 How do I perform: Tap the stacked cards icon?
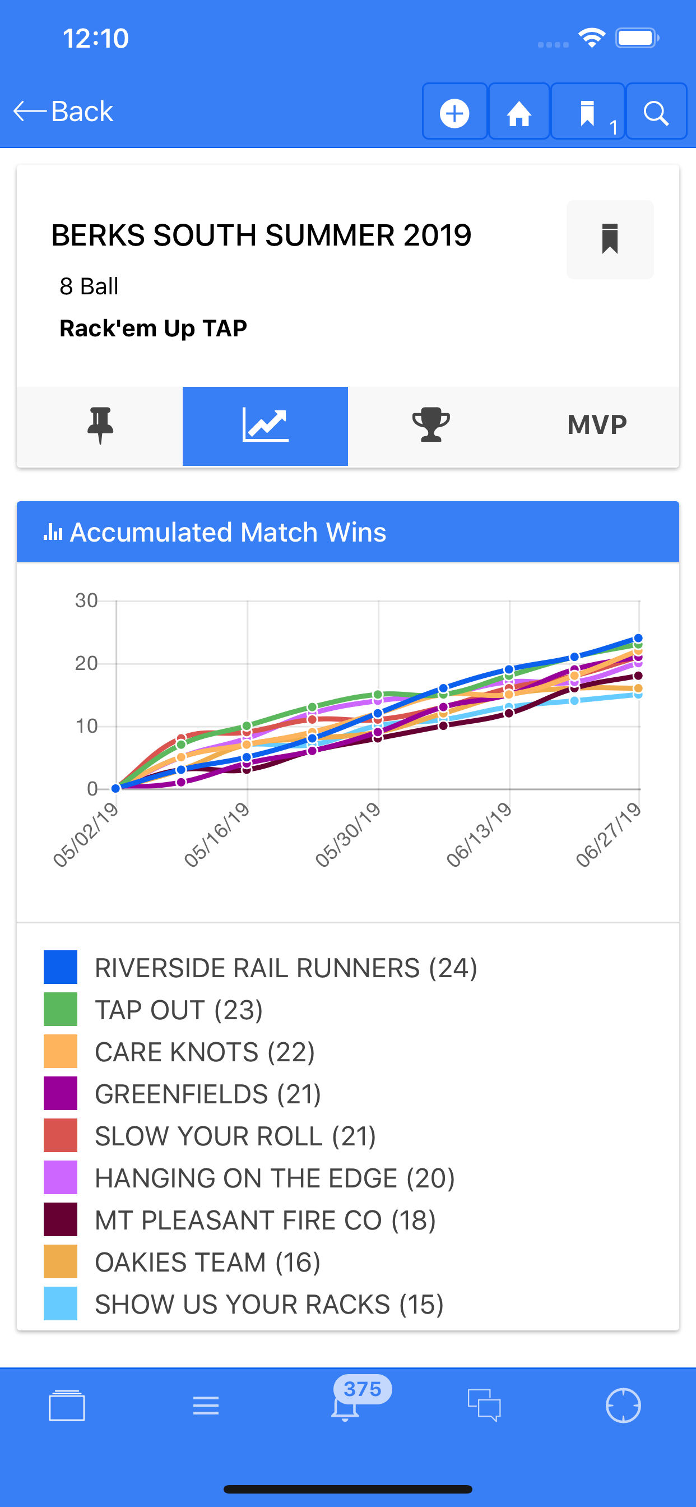point(67,1405)
